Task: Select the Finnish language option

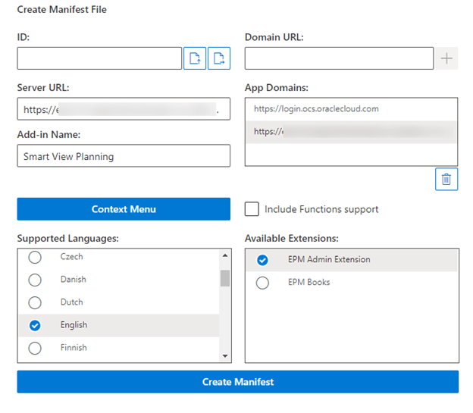Action: (35, 348)
